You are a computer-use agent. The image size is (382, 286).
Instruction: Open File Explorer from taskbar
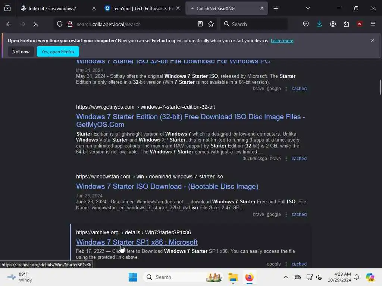(233, 277)
